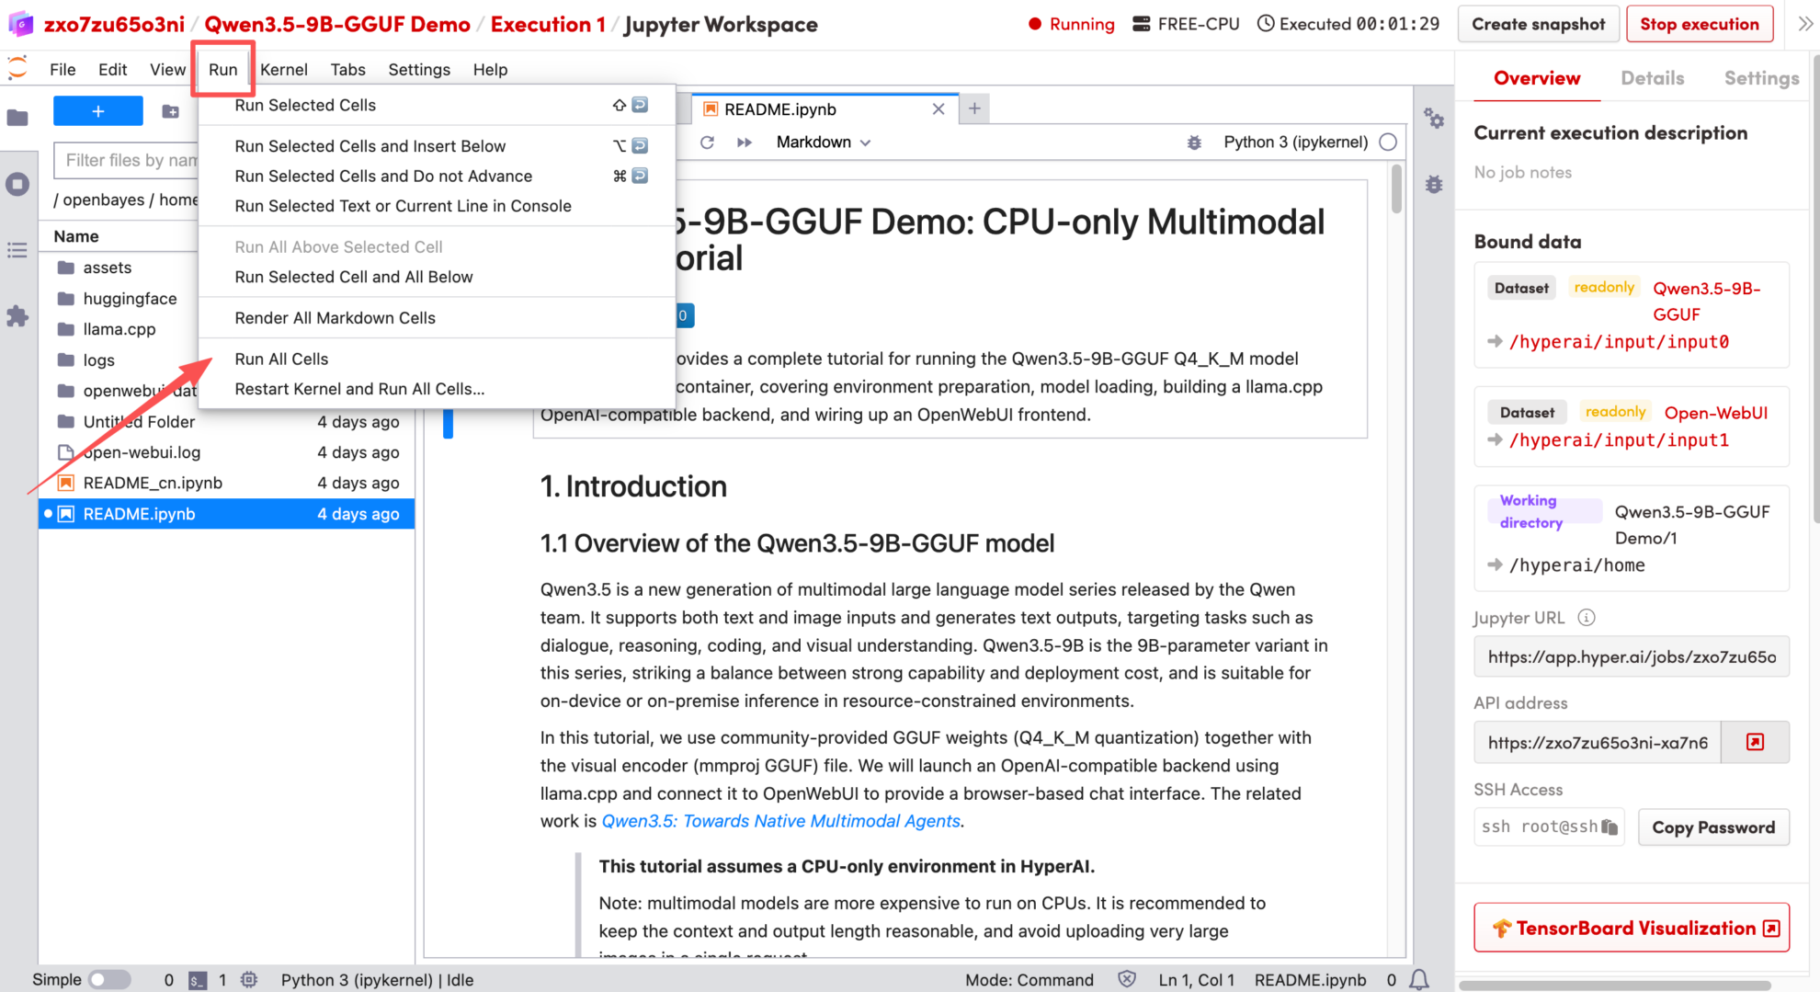The image size is (1820, 992).
Task: Show the table of contents panel
Action: point(17,250)
